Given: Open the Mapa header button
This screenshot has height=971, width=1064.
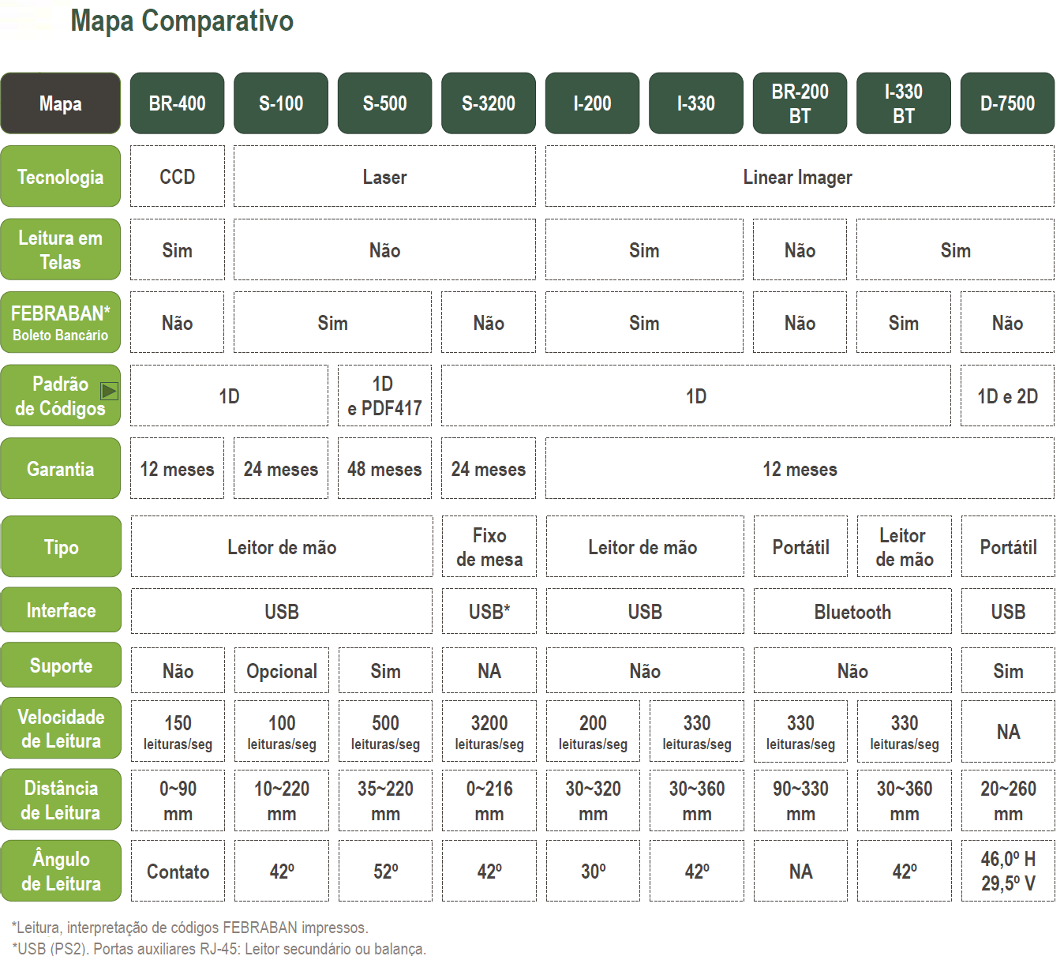Looking at the screenshot, I should pyautogui.click(x=61, y=103).
